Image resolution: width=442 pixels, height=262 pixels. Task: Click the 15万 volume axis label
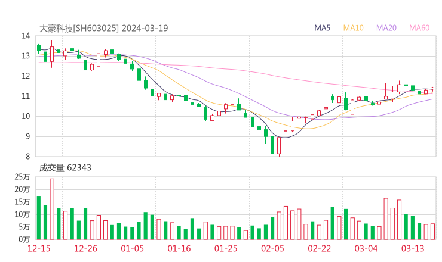[22, 202]
